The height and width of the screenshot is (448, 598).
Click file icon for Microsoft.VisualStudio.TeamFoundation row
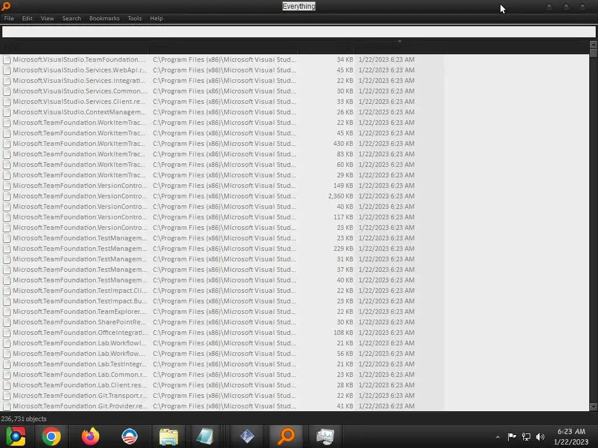point(6,60)
